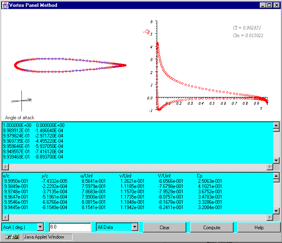Click Cp cell 4.1021e-001
This screenshot has width=282, height=243.
click(x=210, y=186)
